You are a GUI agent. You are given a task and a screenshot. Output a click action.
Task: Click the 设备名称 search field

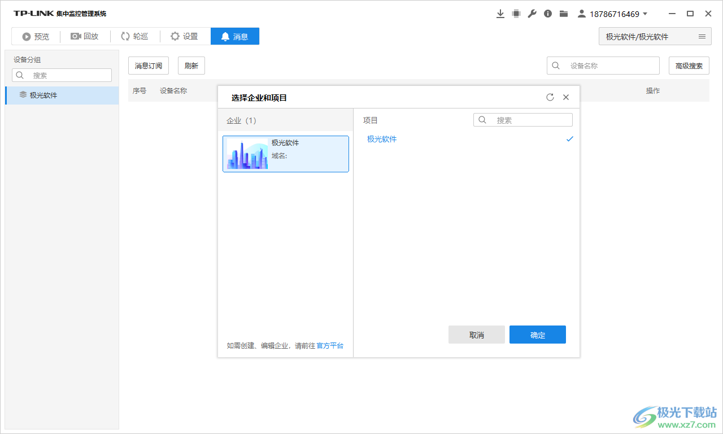[603, 66]
